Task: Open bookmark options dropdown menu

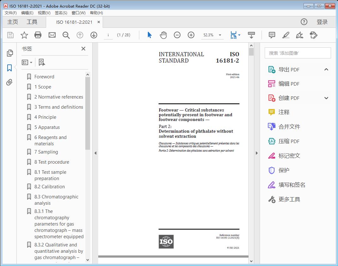Action: [x=27, y=63]
